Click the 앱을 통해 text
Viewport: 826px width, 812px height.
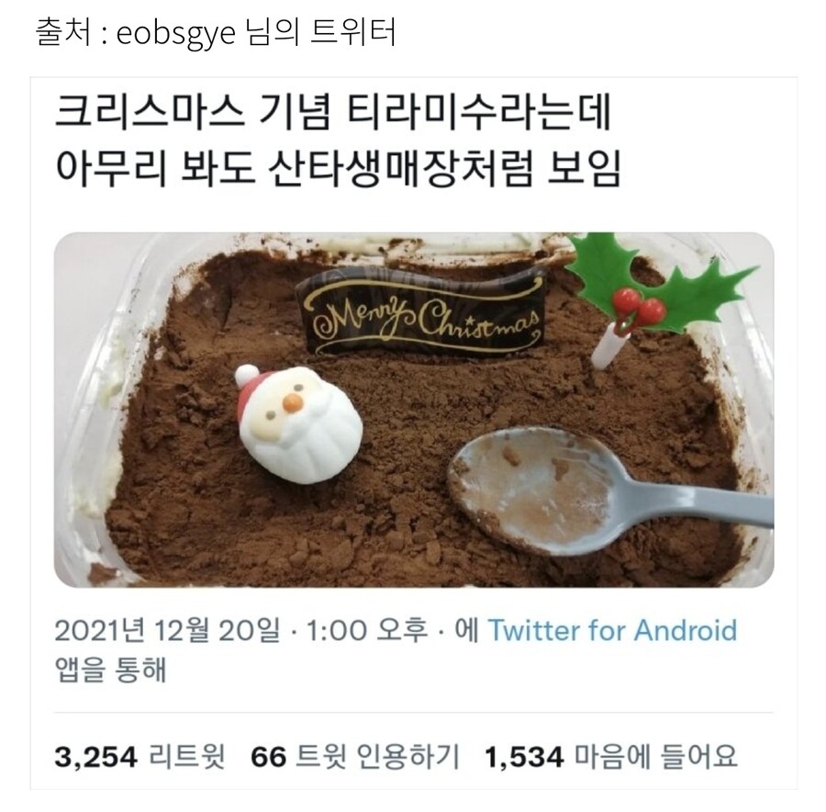point(111,669)
